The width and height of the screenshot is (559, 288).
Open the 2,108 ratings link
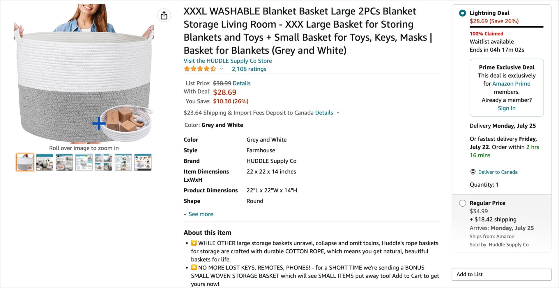click(249, 69)
